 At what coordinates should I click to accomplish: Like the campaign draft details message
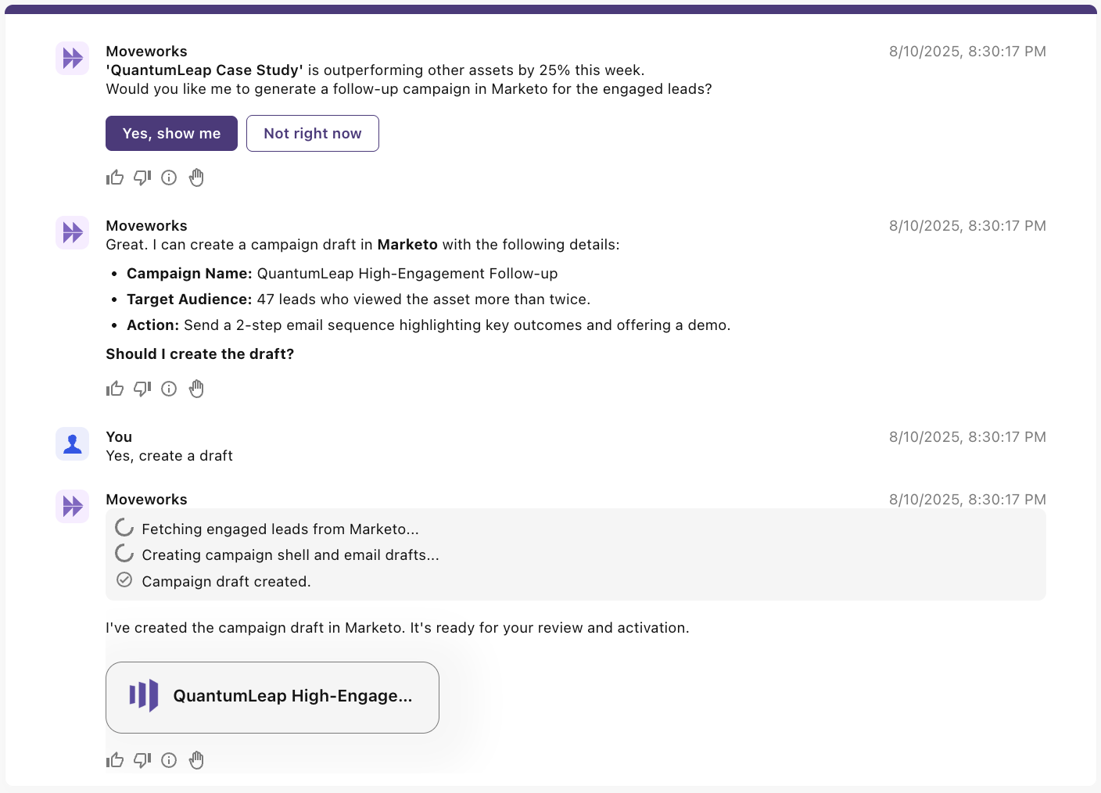coord(115,389)
